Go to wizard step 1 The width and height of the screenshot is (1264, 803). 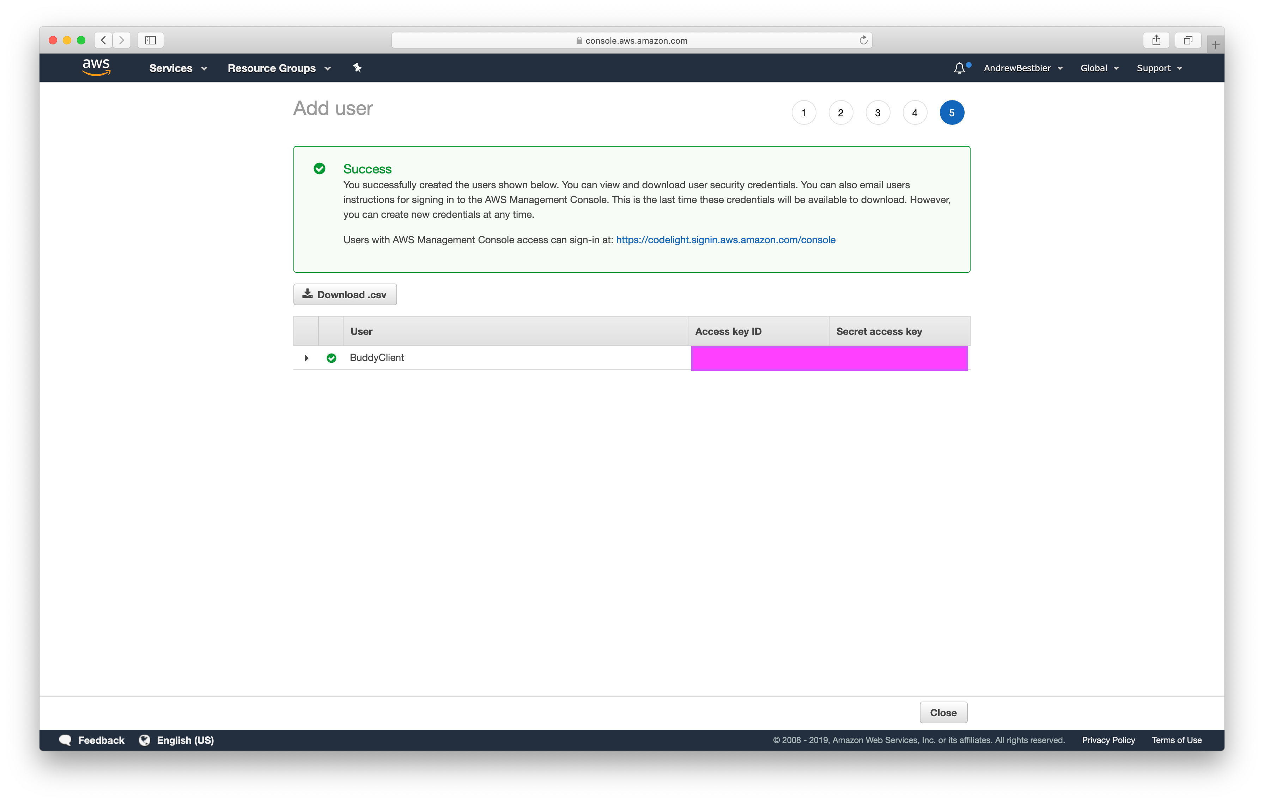[x=803, y=113]
